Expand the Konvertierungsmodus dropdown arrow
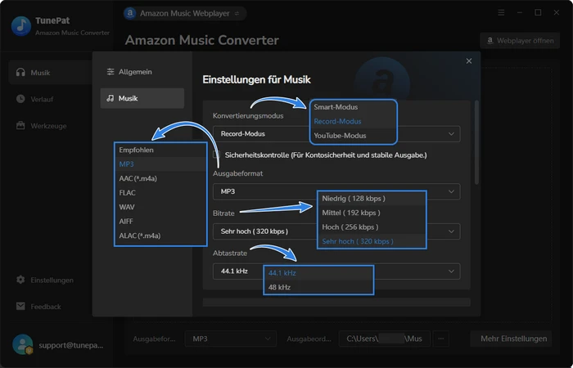This screenshot has height=368, width=573. (451, 134)
